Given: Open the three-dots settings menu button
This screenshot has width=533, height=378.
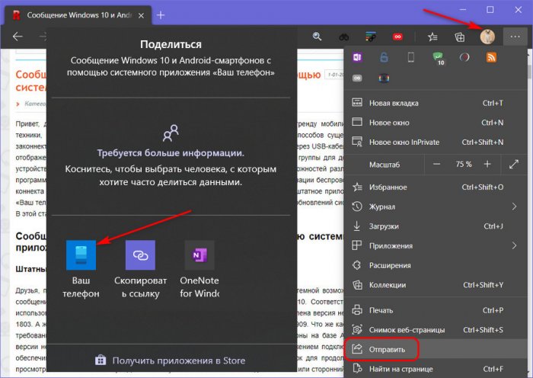Looking at the screenshot, I should point(513,36).
